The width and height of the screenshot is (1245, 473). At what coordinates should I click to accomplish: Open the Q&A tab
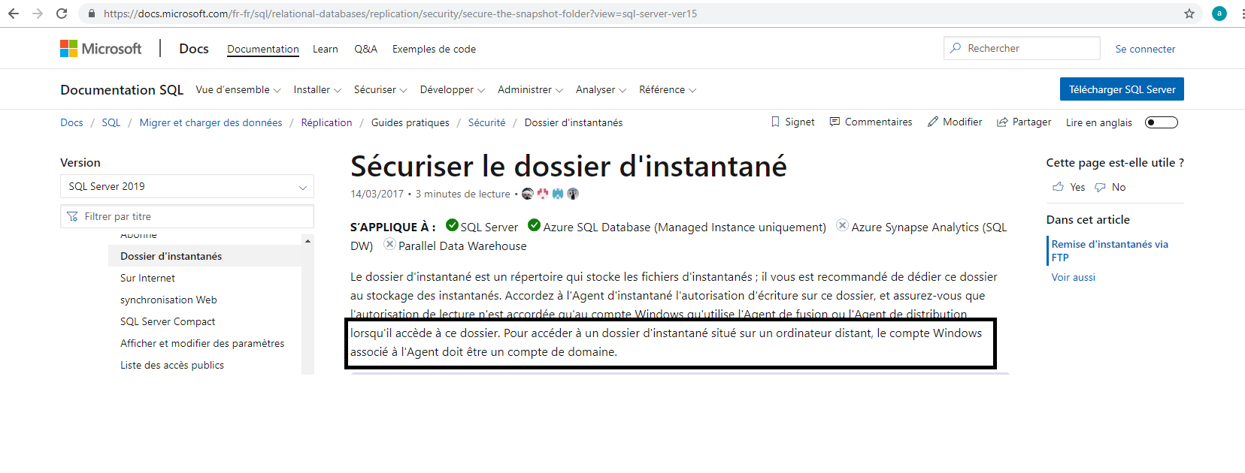click(366, 49)
